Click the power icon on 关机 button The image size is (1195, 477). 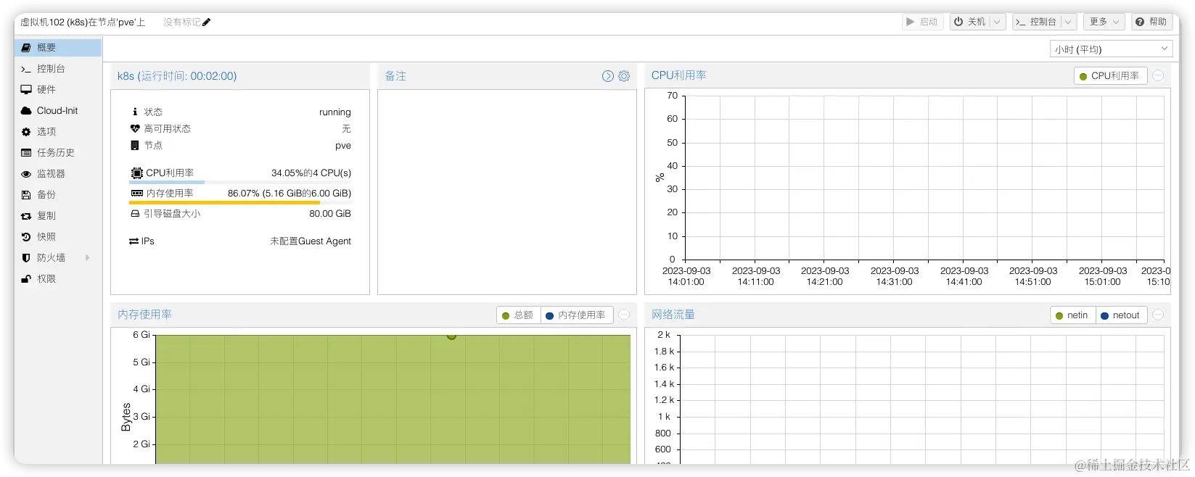pyautogui.click(x=958, y=22)
